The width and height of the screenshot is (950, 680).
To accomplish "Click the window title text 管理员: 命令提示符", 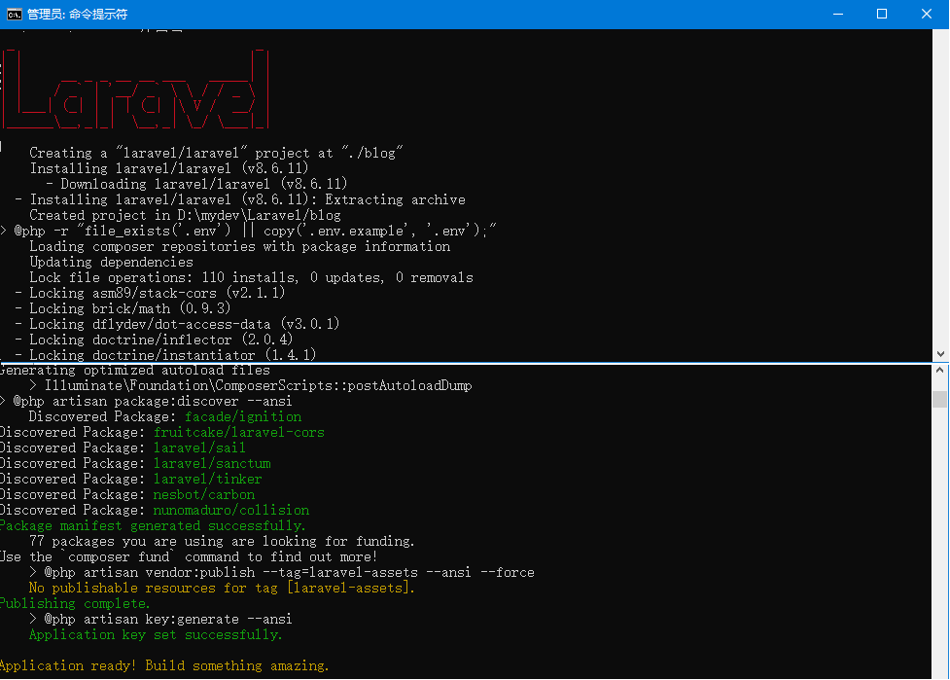I will click(77, 14).
